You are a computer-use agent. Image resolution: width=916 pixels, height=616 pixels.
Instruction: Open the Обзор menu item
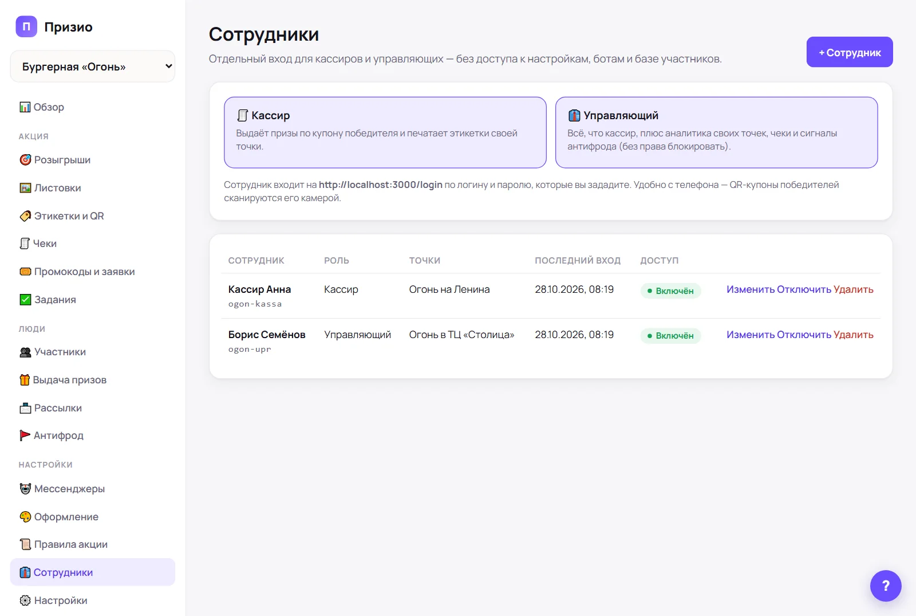93,107
